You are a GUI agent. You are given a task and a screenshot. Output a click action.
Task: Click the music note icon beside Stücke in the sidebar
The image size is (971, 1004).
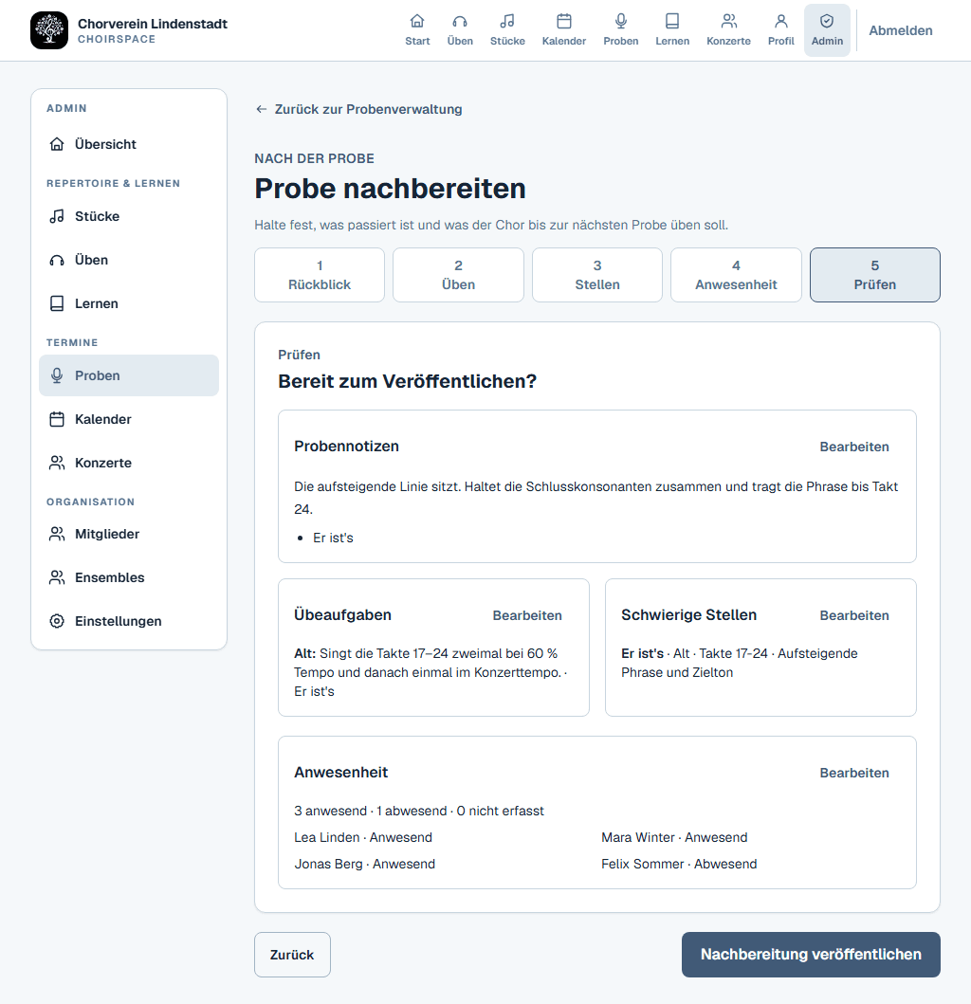click(x=57, y=216)
